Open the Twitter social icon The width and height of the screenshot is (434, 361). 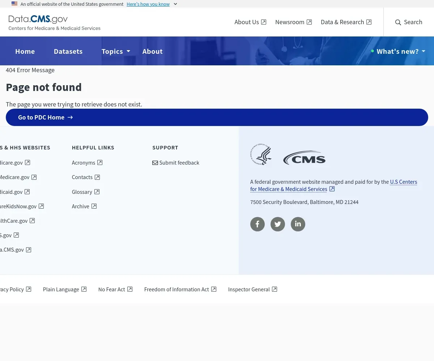tap(278, 224)
